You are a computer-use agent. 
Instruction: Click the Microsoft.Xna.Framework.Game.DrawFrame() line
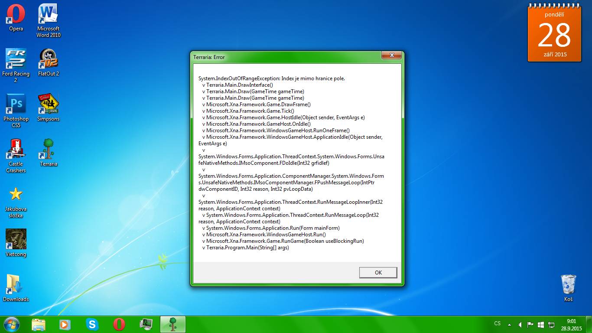[256, 104]
